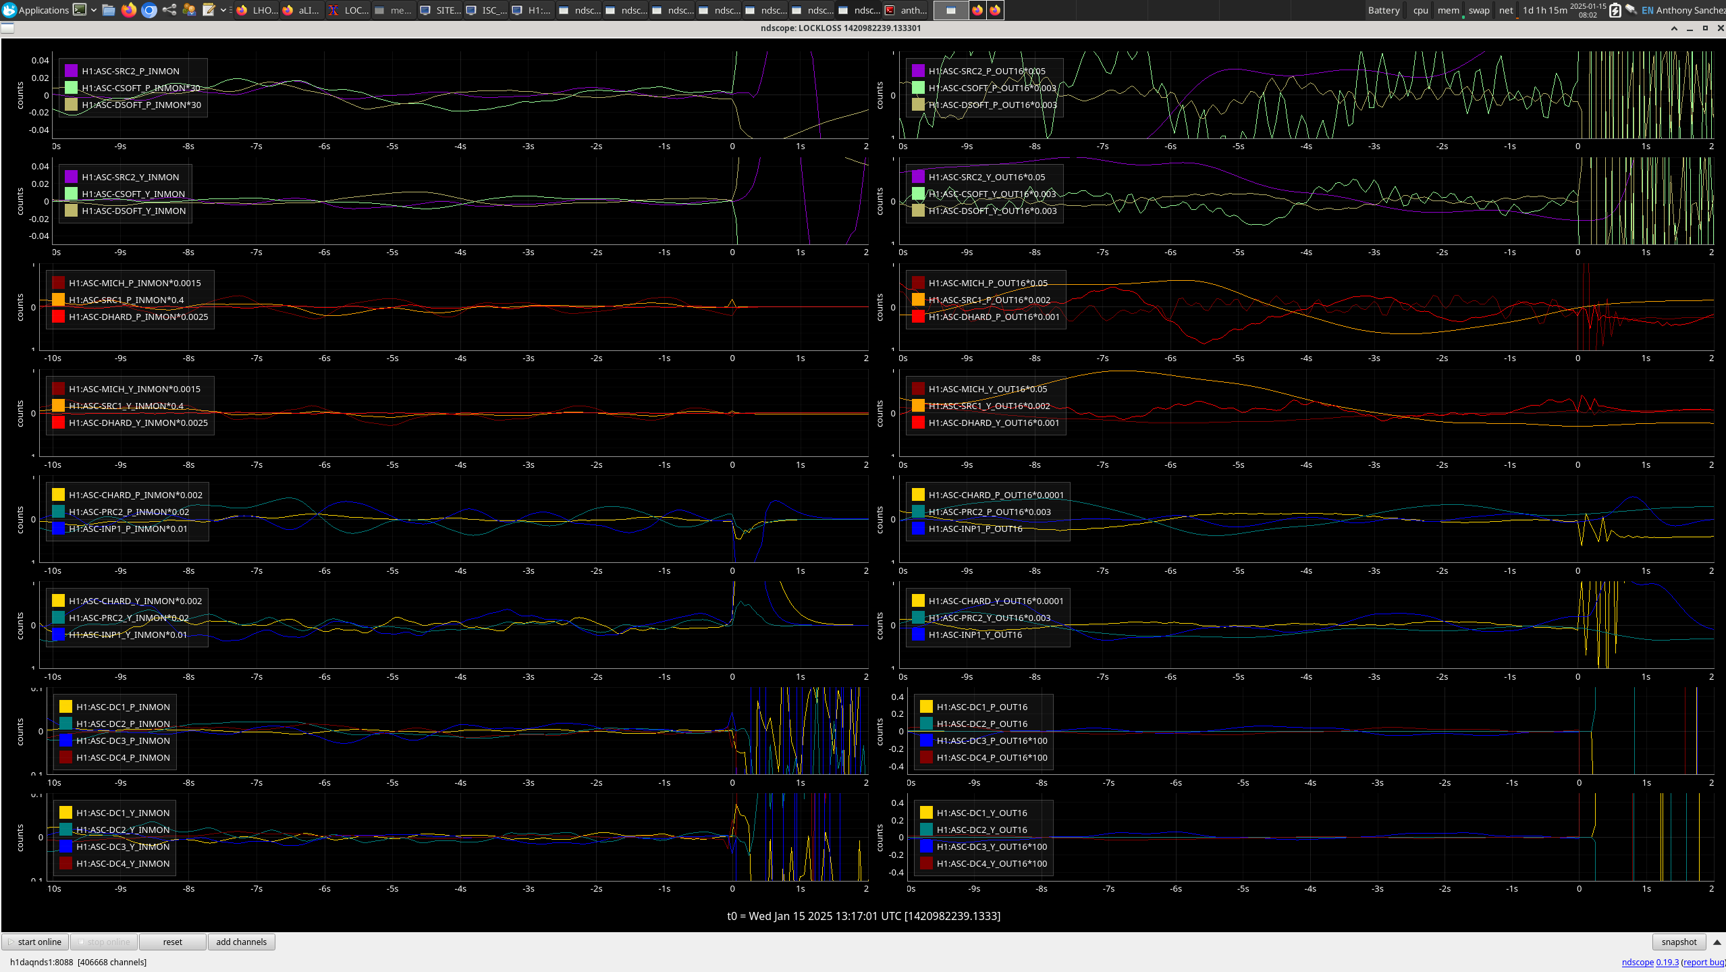
Task: Open the ndscope 0.19.3 link
Action: [1650, 962]
